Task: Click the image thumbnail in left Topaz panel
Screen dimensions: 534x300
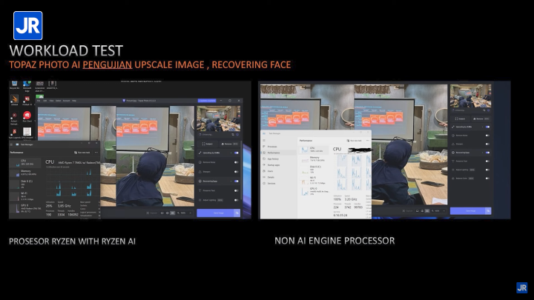Action: [x=218, y=119]
